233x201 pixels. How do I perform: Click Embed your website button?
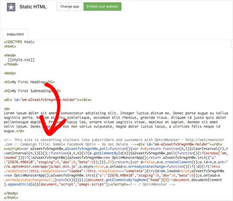(102, 6)
